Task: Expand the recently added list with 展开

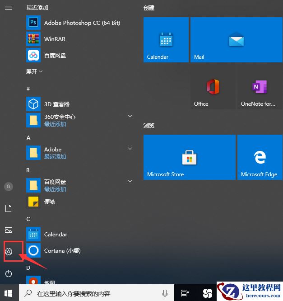Action: [x=34, y=71]
